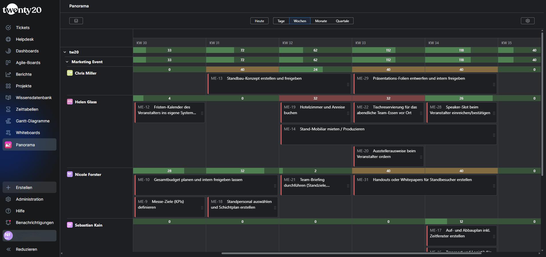Click the Gantt-Diagramme icon

pyautogui.click(x=8, y=121)
